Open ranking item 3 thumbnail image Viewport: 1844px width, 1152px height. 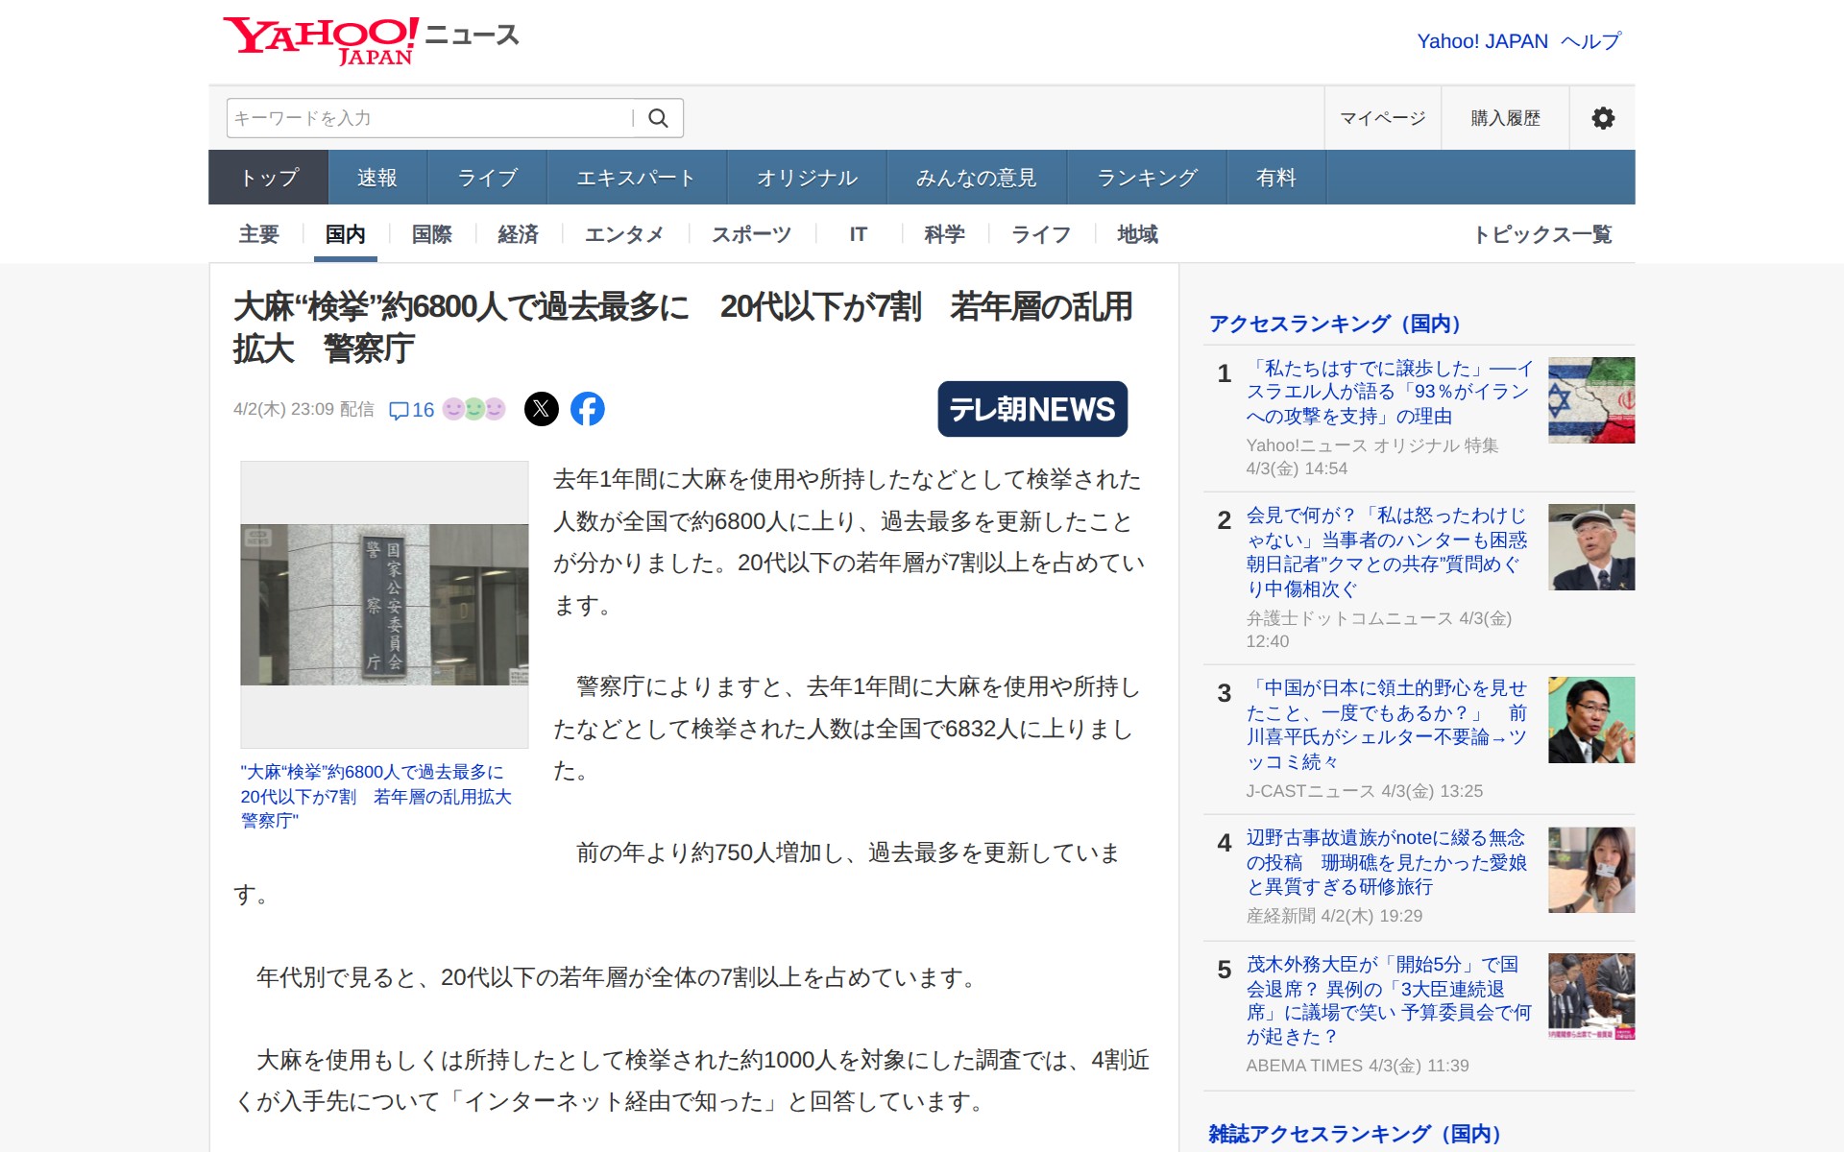coord(1590,720)
